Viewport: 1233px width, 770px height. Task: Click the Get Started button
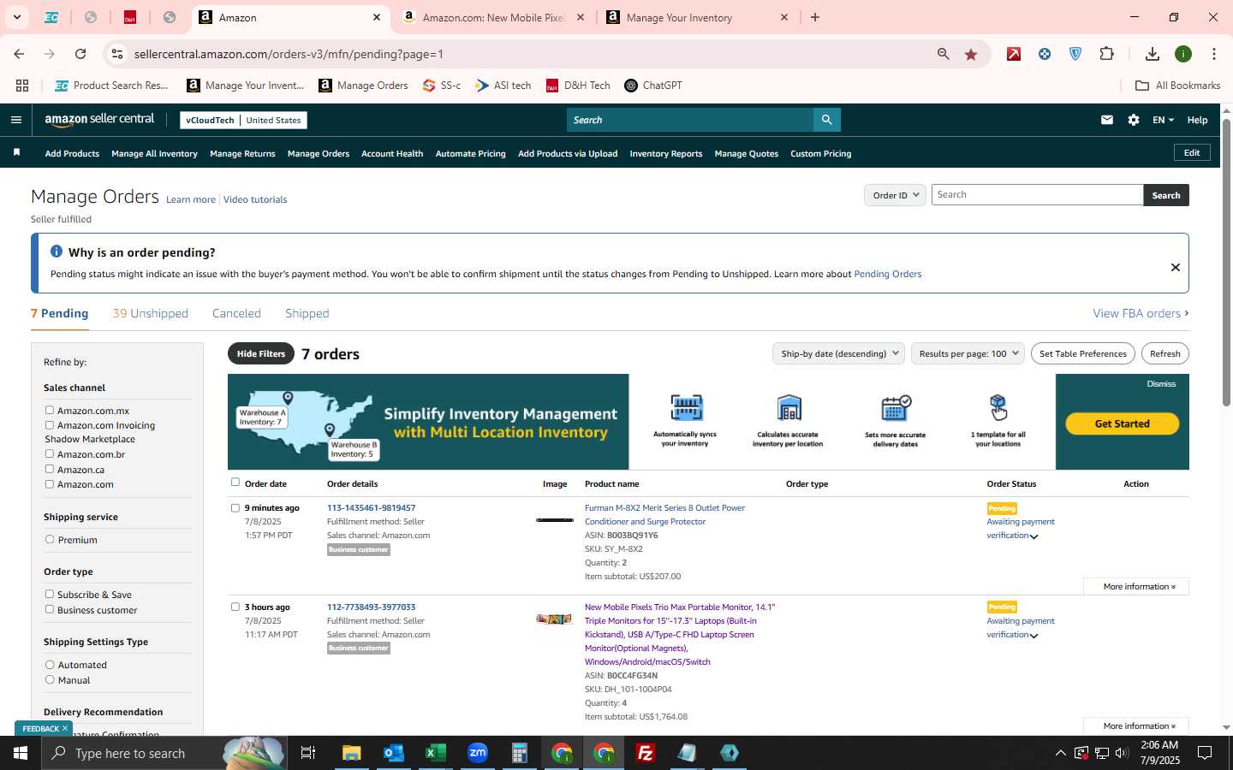click(x=1122, y=423)
